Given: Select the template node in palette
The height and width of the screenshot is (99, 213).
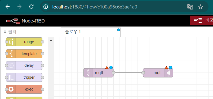Looking at the screenshot, I should click(x=24, y=54).
